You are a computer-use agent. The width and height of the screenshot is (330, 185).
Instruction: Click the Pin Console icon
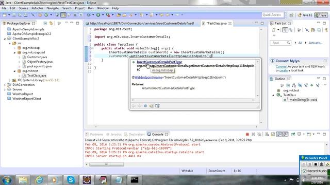click(293, 134)
